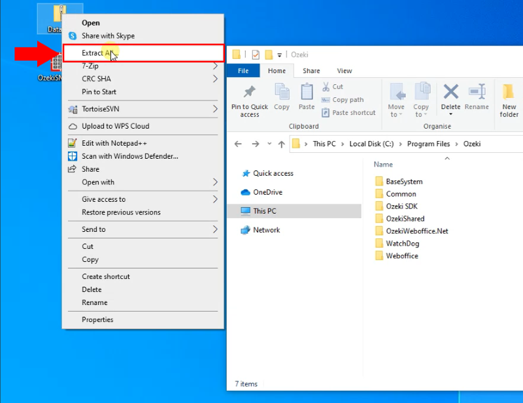
Task: Choose Copy in the context menu
Action: [143, 260]
